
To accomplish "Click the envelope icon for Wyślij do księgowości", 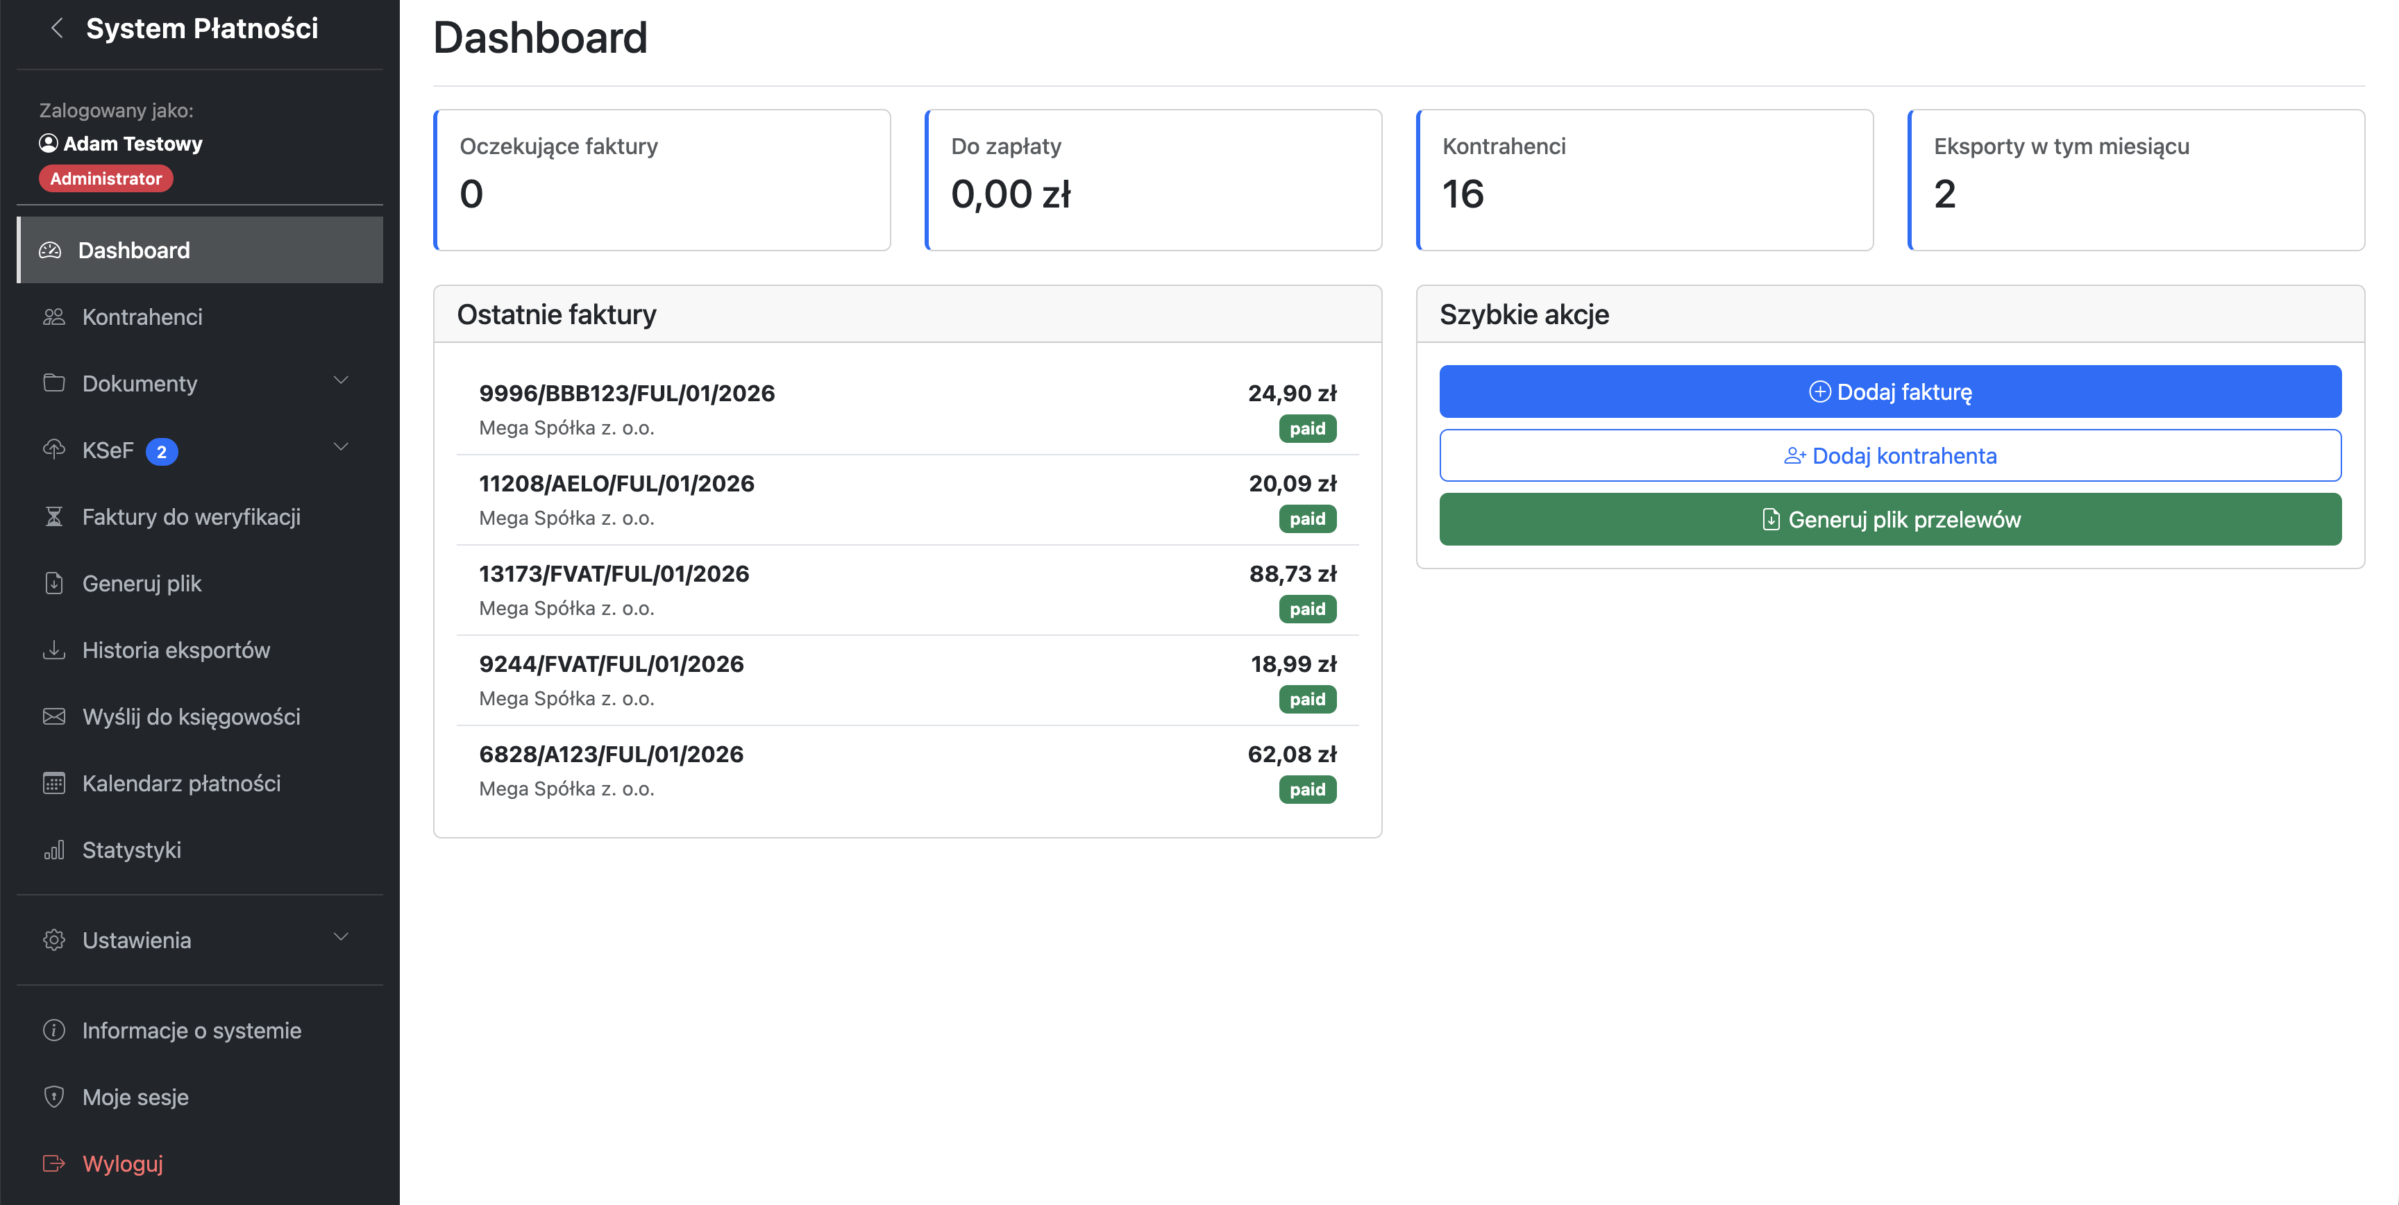I will (54, 716).
